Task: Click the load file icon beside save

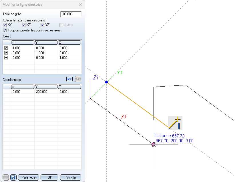Action: click(x=6, y=177)
